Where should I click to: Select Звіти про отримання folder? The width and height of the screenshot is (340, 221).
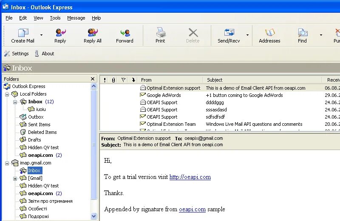(x=50, y=201)
